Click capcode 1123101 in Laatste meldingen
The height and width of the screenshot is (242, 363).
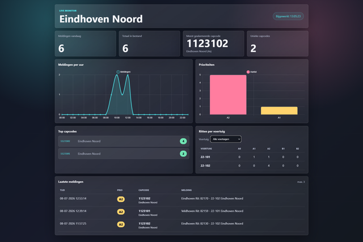coord(145,211)
